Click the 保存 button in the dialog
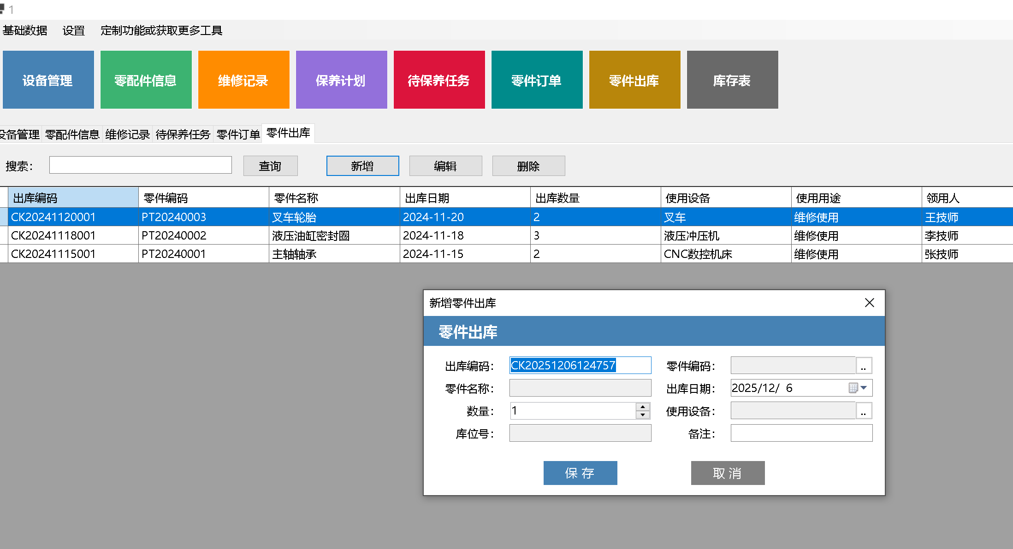This screenshot has width=1013, height=549. 580,473
